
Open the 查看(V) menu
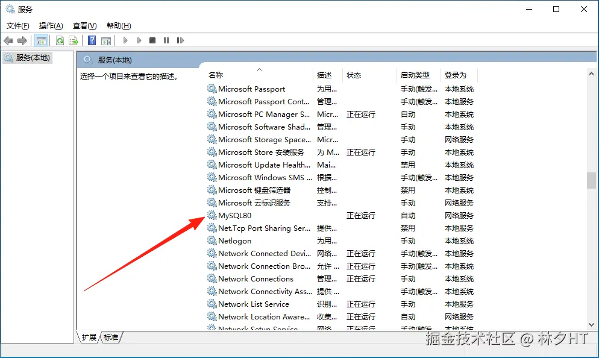point(85,25)
